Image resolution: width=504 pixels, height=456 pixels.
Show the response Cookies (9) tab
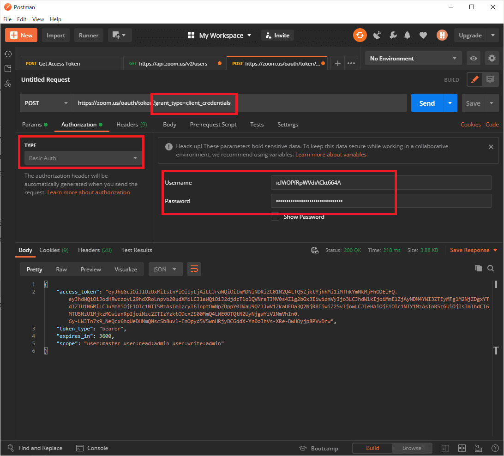pos(54,250)
